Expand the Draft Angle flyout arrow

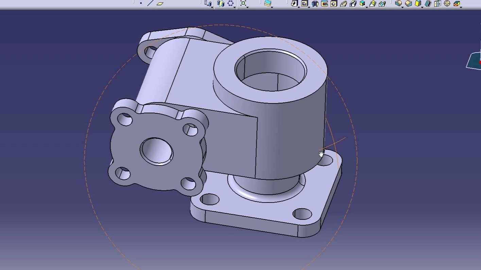(x=422, y=7)
